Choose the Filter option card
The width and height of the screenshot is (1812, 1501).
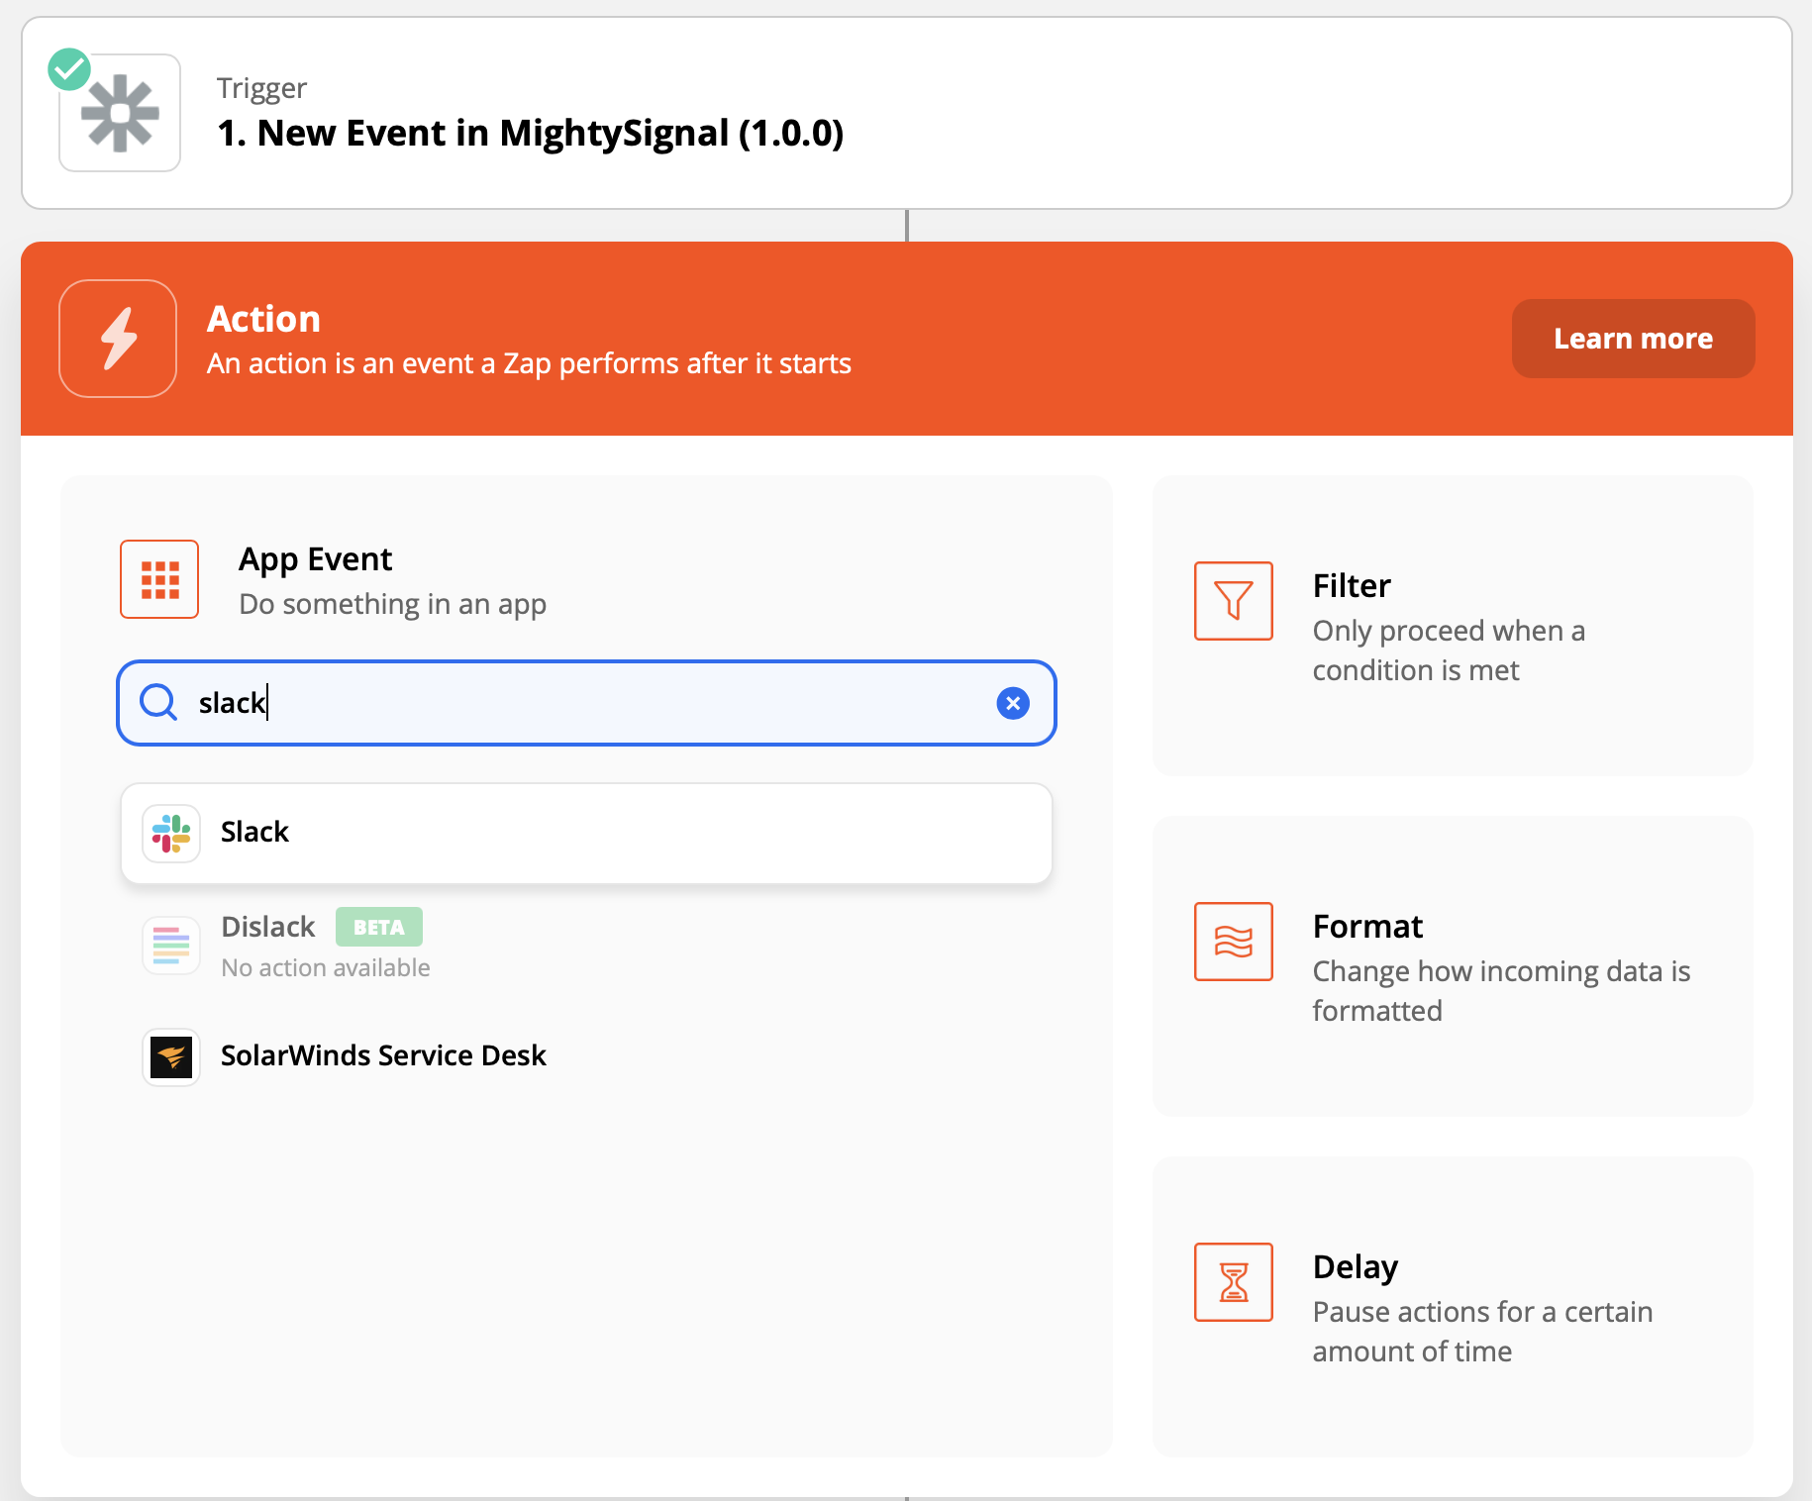click(1453, 626)
